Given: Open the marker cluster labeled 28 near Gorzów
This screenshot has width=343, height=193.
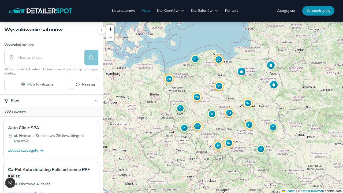Looking at the screenshot, I should (x=169, y=79).
